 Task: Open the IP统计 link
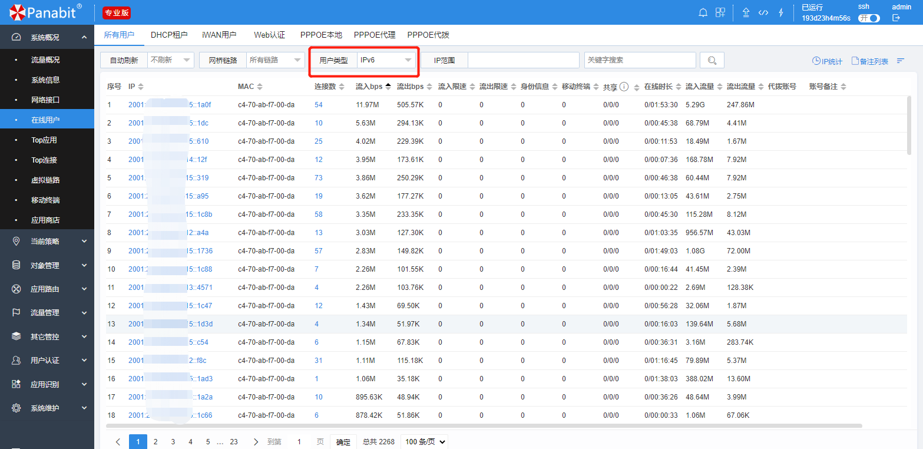coord(827,61)
